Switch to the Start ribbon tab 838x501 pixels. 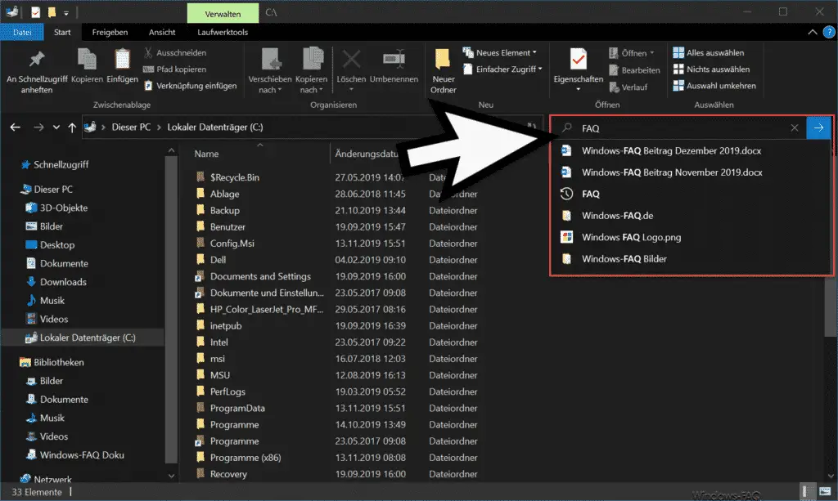click(x=62, y=32)
